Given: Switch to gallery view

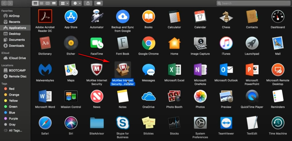Looking at the screenshot, I should point(54,3).
